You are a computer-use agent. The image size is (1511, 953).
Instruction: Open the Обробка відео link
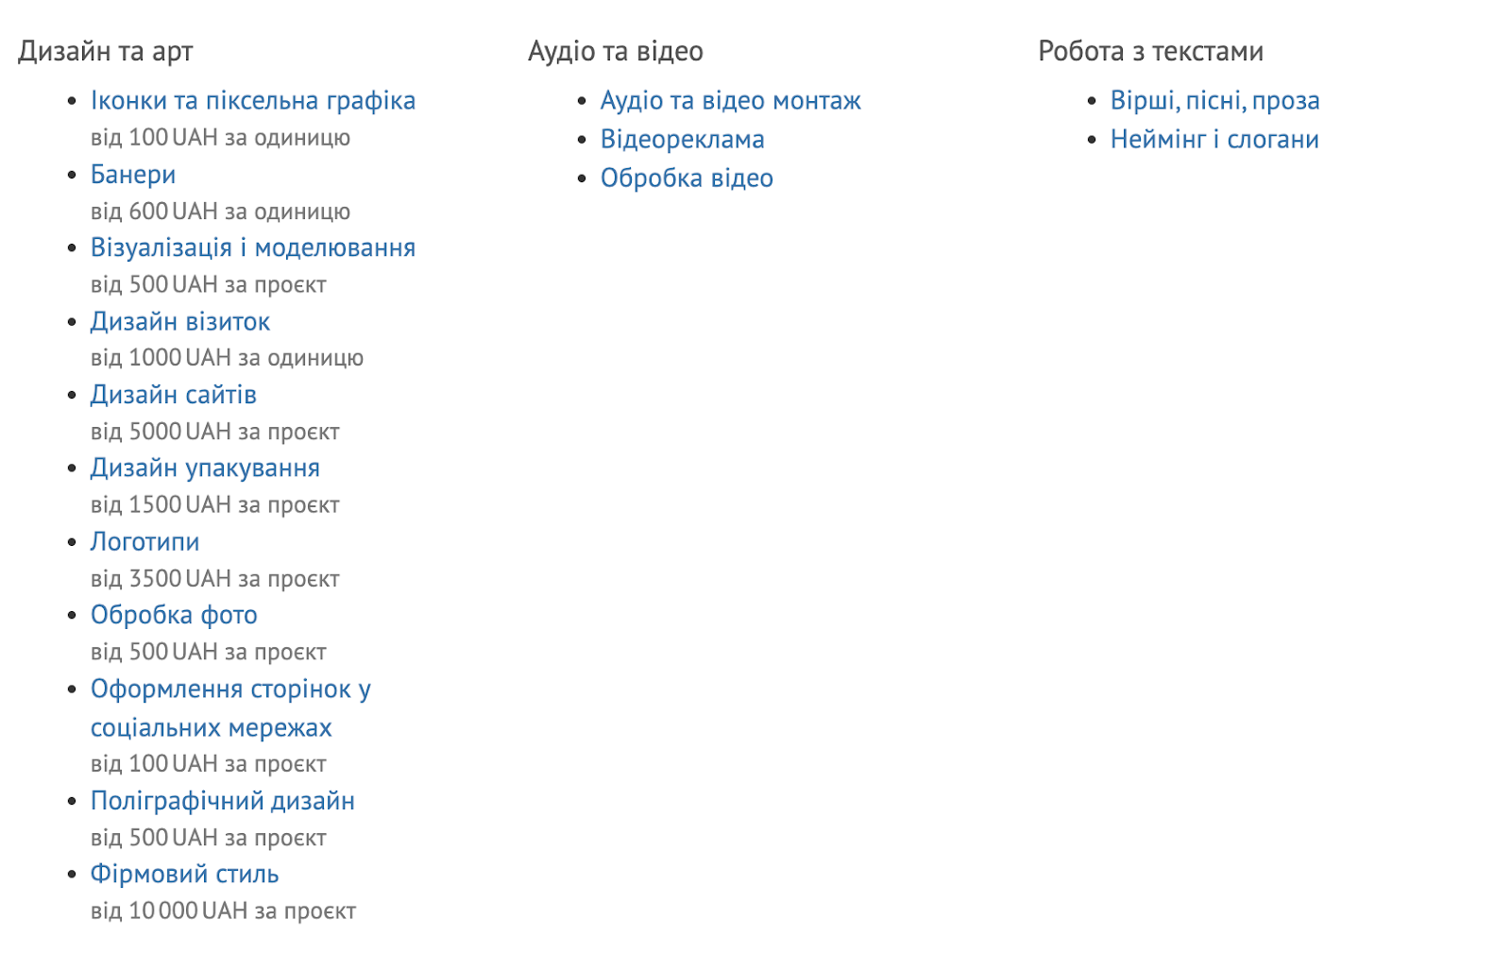pyautogui.click(x=687, y=179)
